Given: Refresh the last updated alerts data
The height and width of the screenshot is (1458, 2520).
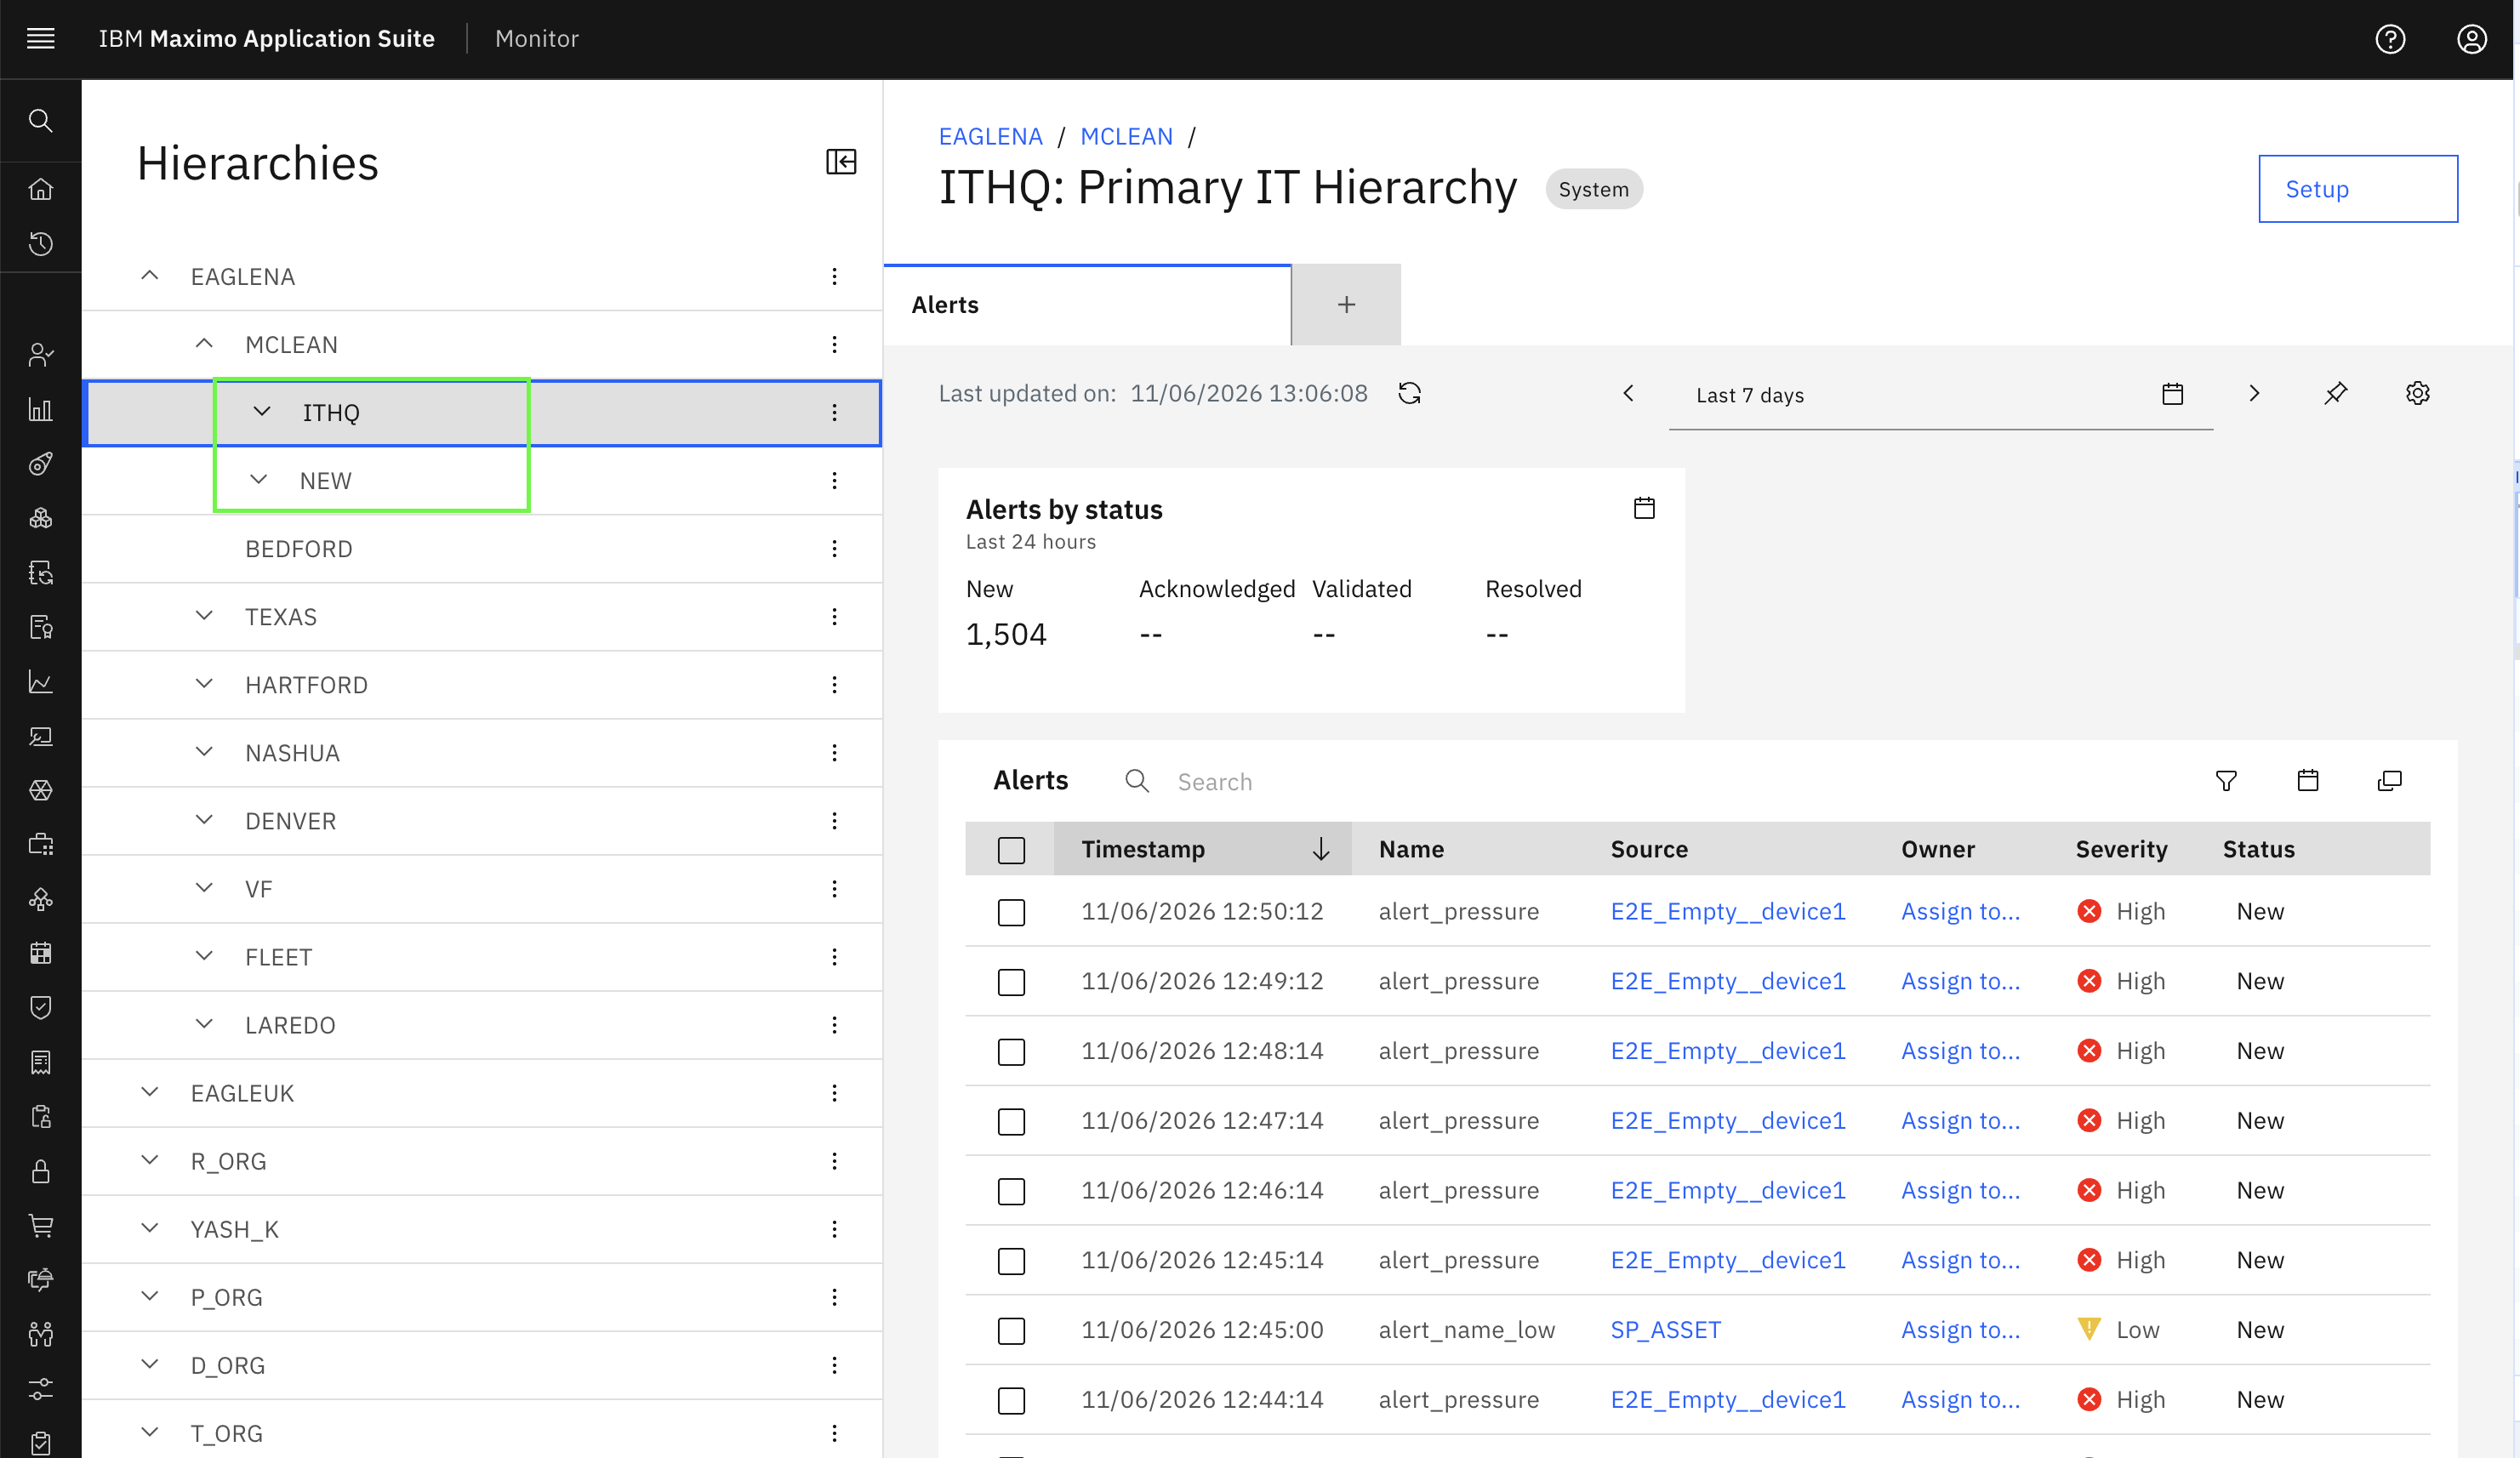Looking at the screenshot, I should point(1410,394).
